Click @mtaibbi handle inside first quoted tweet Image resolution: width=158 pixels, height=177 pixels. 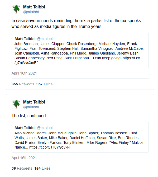click(x=45, y=39)
